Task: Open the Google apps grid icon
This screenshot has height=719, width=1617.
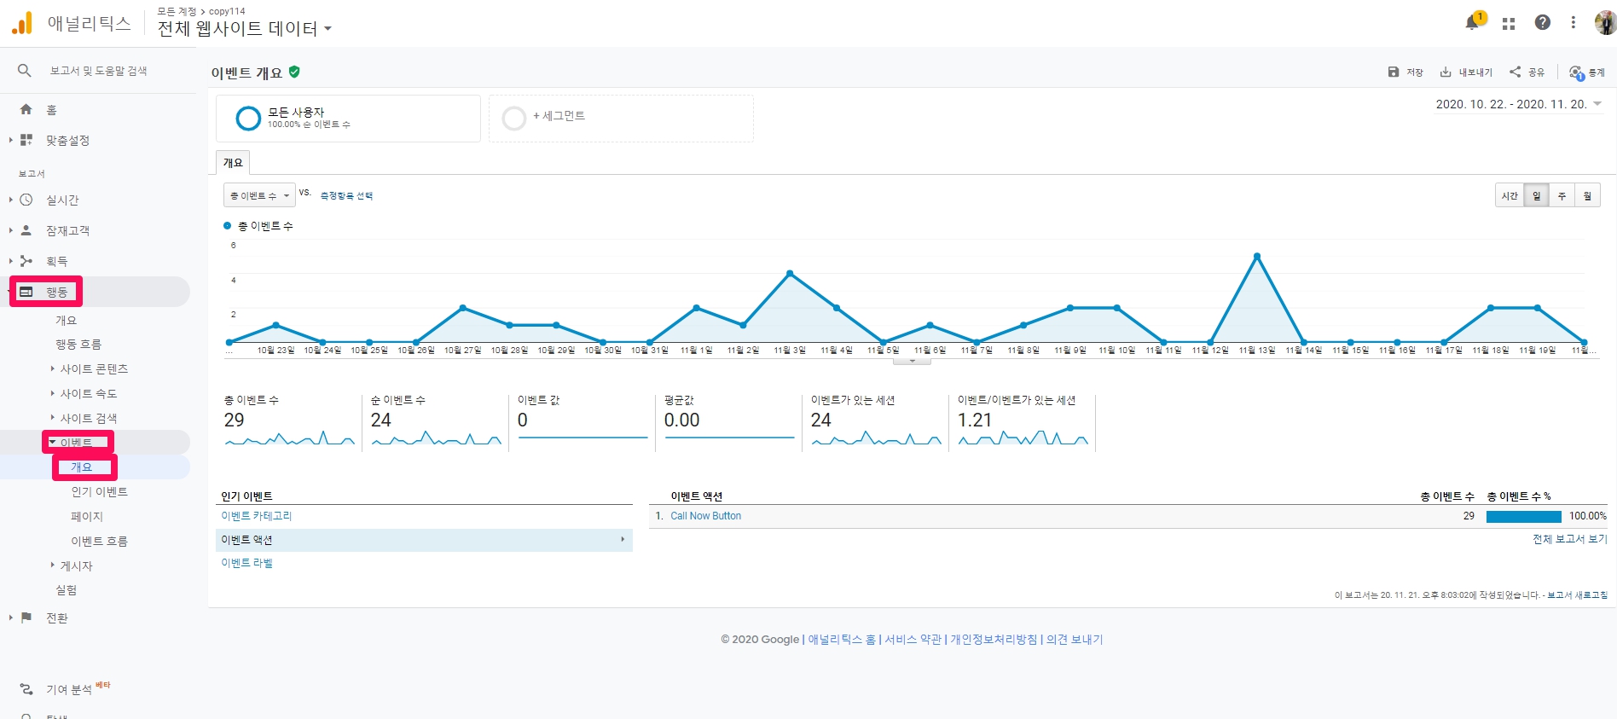Action: click(1509, 24)
